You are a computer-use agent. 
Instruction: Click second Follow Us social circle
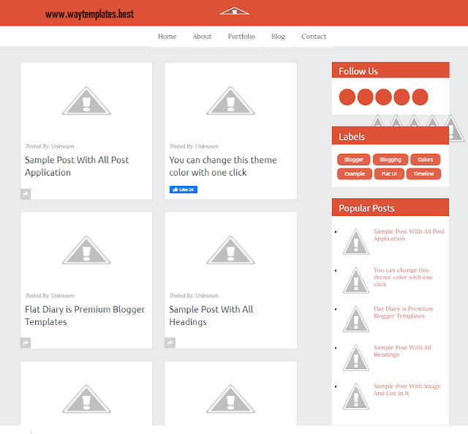(x=366, y=97)
